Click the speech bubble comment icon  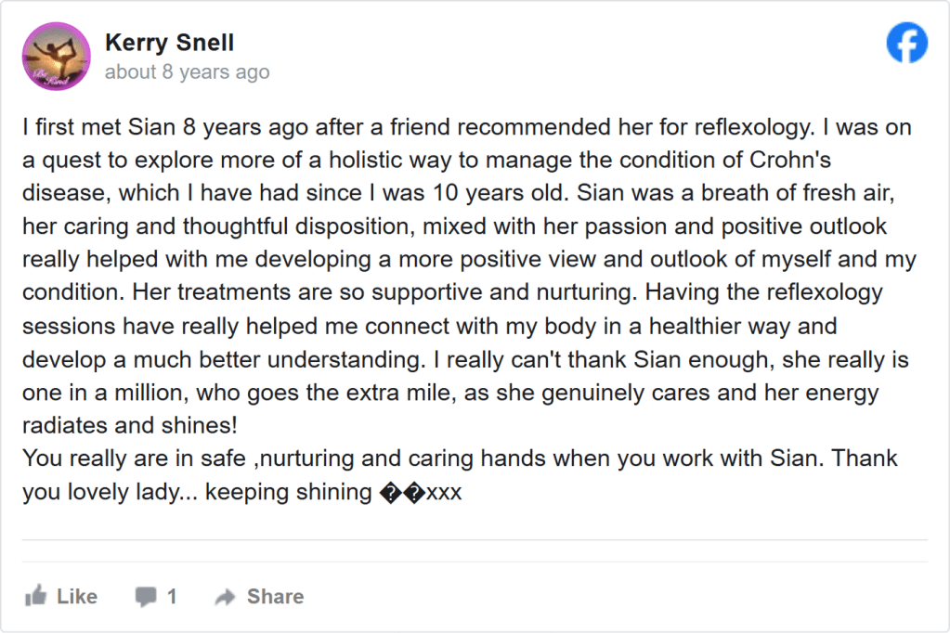146,596
